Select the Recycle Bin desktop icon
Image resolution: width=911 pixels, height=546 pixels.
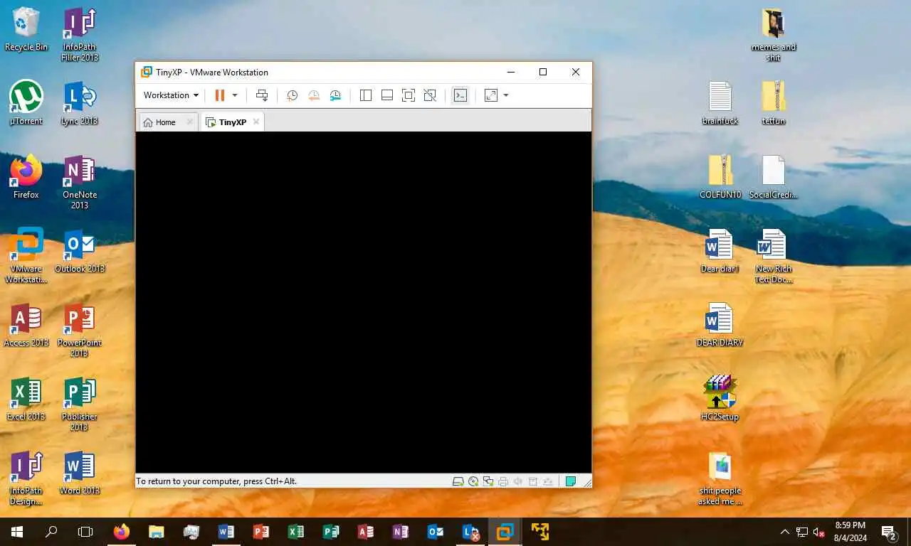(26, 30)
